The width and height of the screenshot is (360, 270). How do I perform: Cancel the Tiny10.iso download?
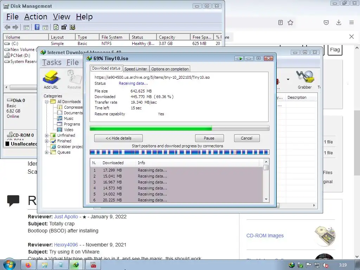click(246, 138)
